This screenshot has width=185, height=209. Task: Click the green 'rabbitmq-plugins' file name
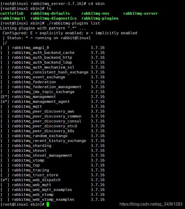100,18
